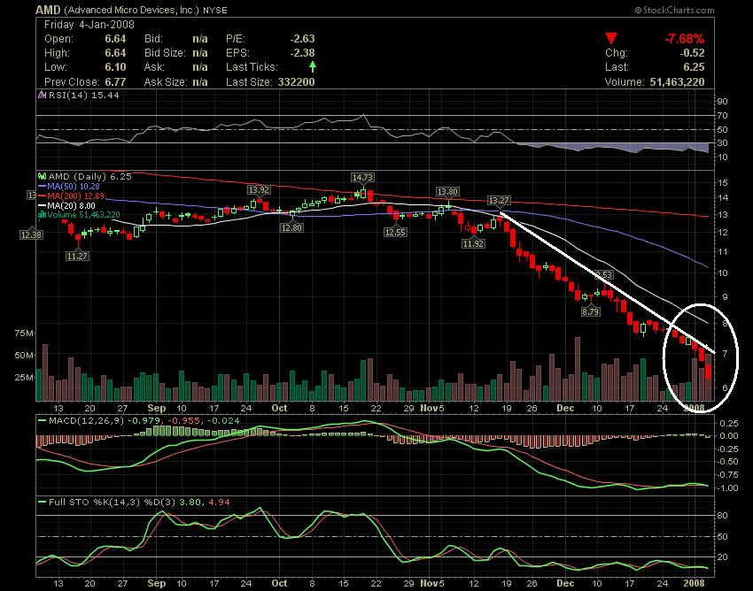753x591 pixels.
Task: Click the High price value 6.64
Action: coord(115,53)
